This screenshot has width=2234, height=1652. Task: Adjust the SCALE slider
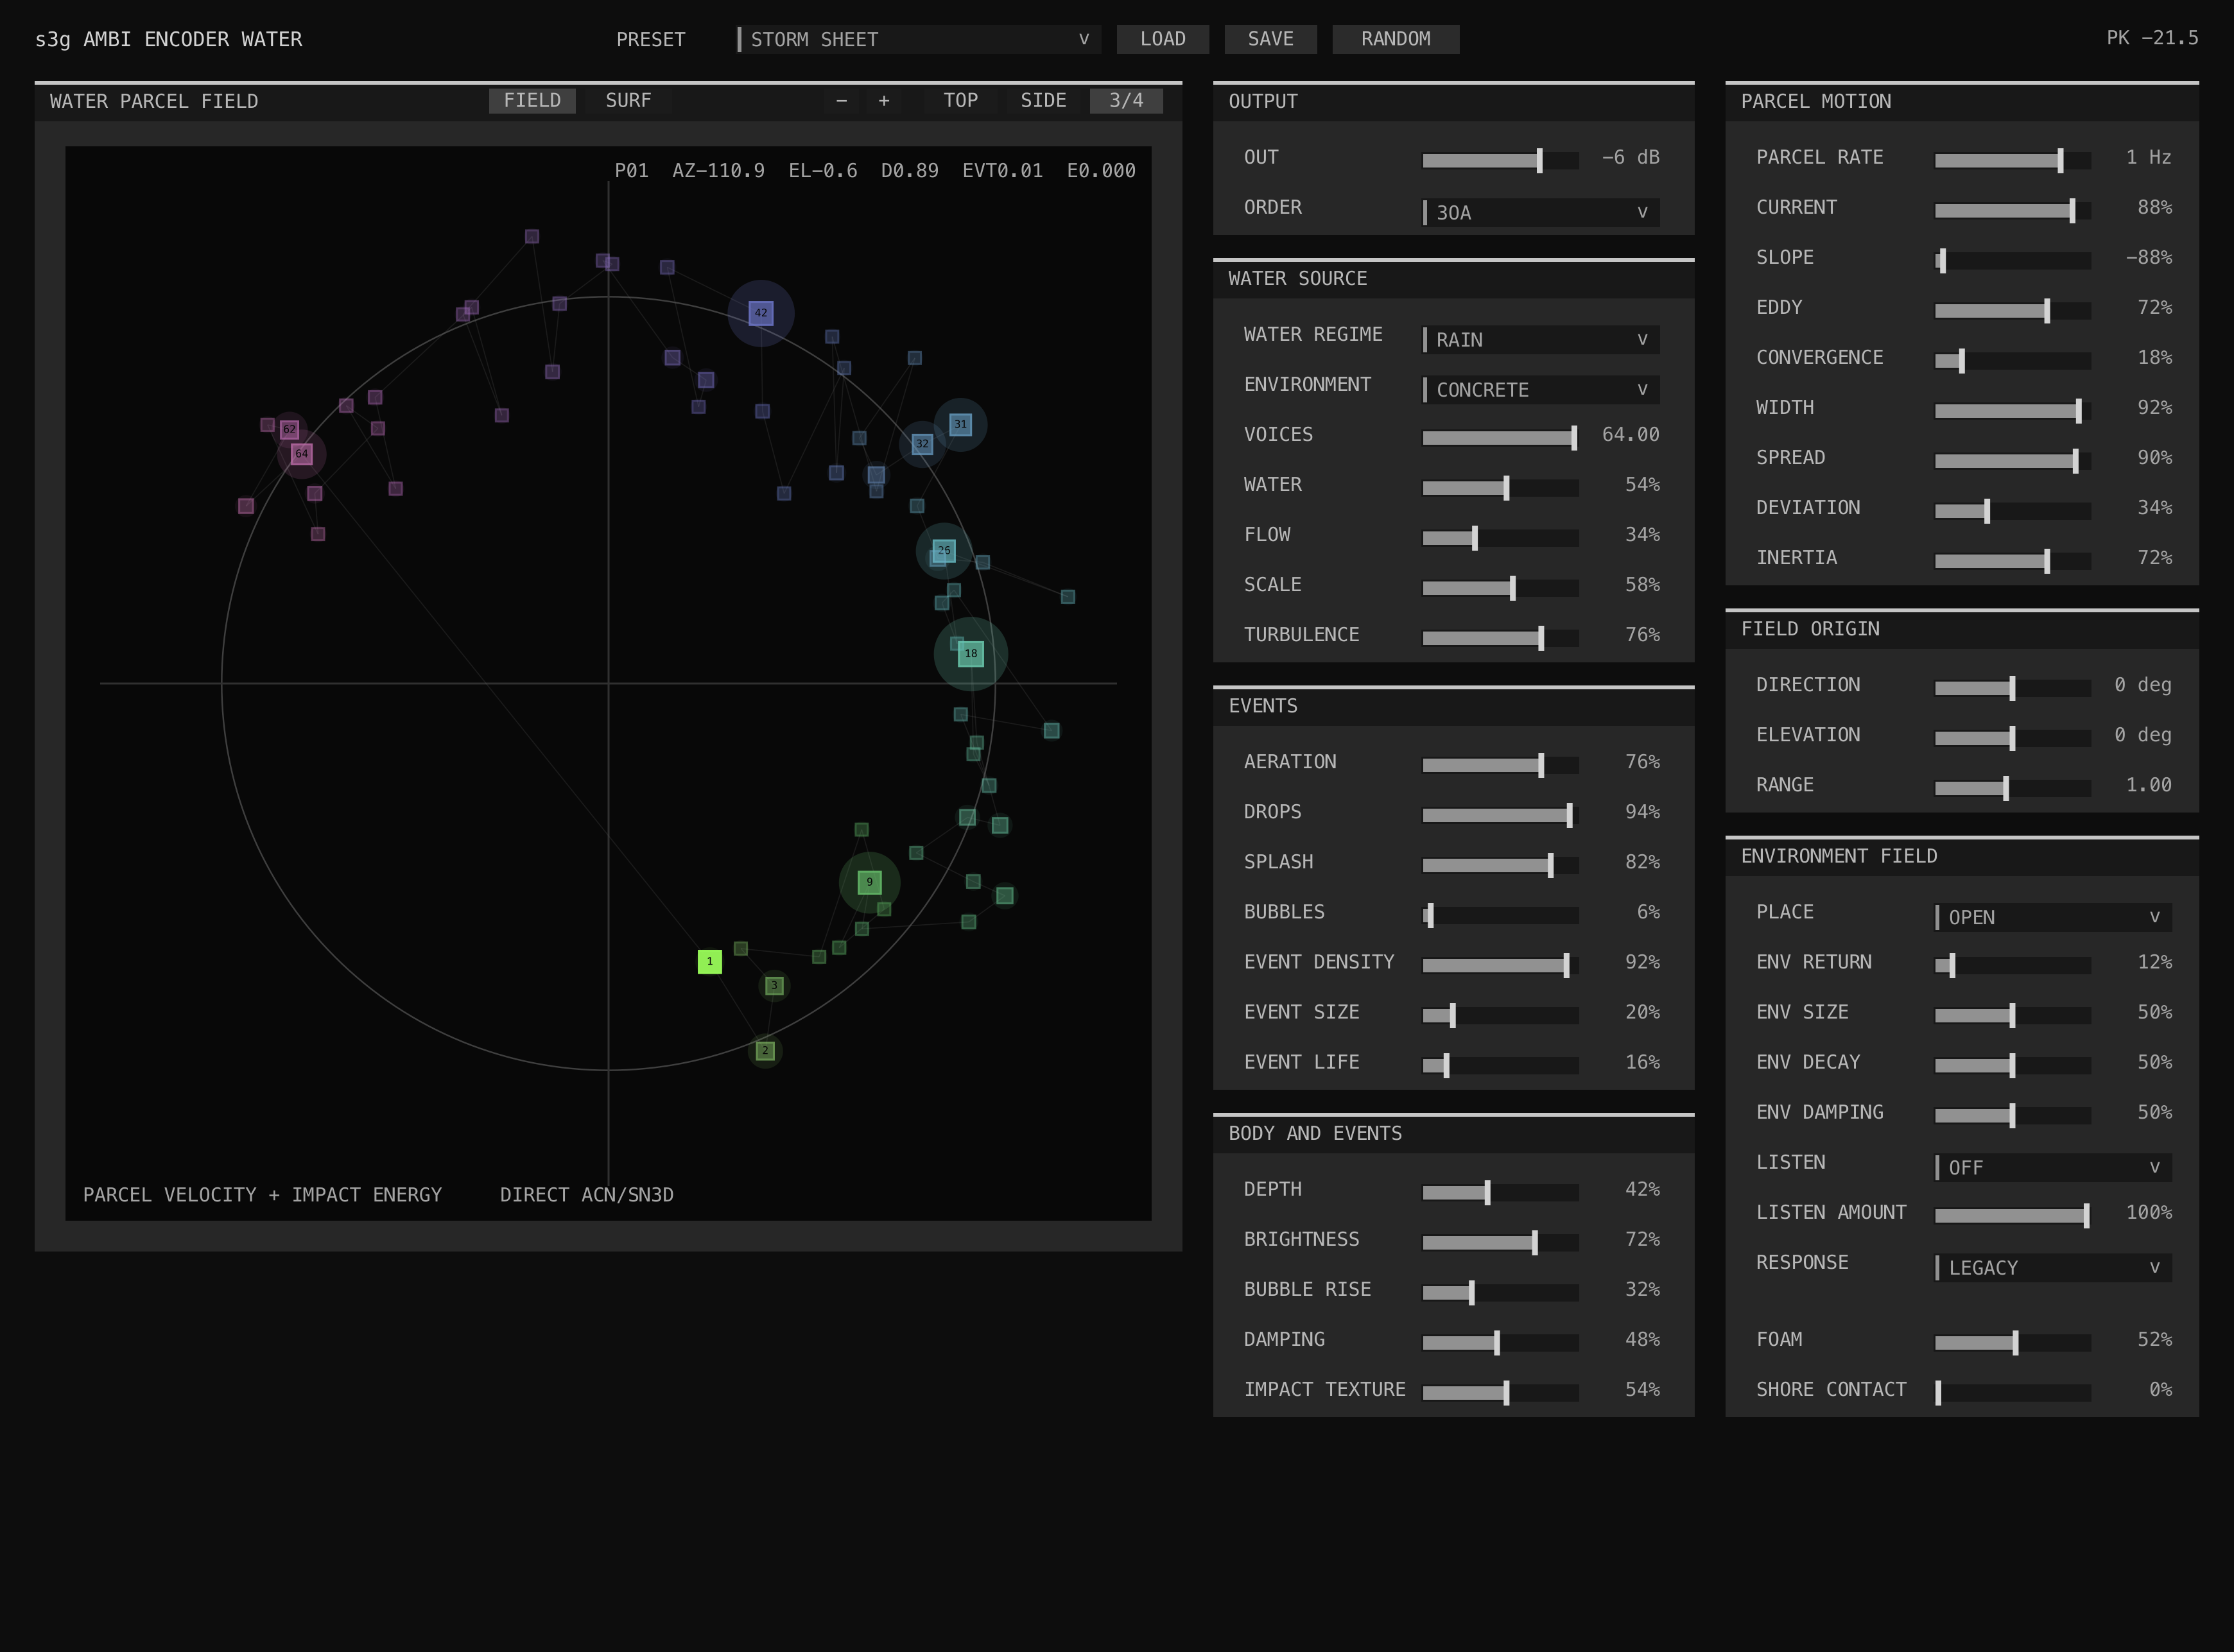pyautogui.click(x=1501, y=587)
